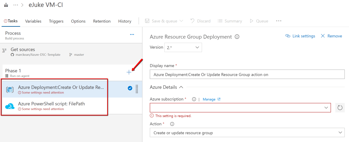Click the Link settings link
This screenshot has height=142, width=349.
coord(300,36)
